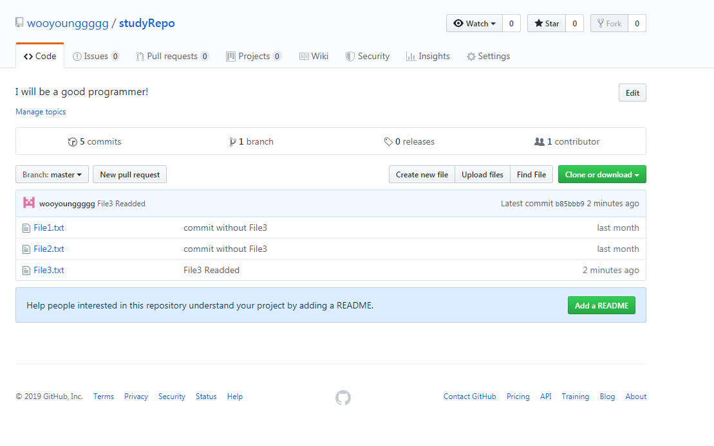Open the Wiki tab
This screenshot has width=714, height=446.
314,57
